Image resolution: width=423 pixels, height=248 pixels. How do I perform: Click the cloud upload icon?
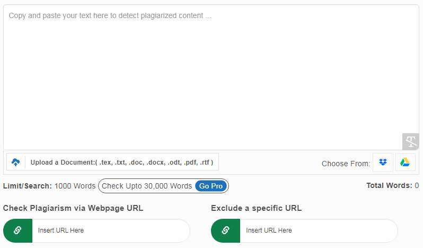[x=16, y=162]
